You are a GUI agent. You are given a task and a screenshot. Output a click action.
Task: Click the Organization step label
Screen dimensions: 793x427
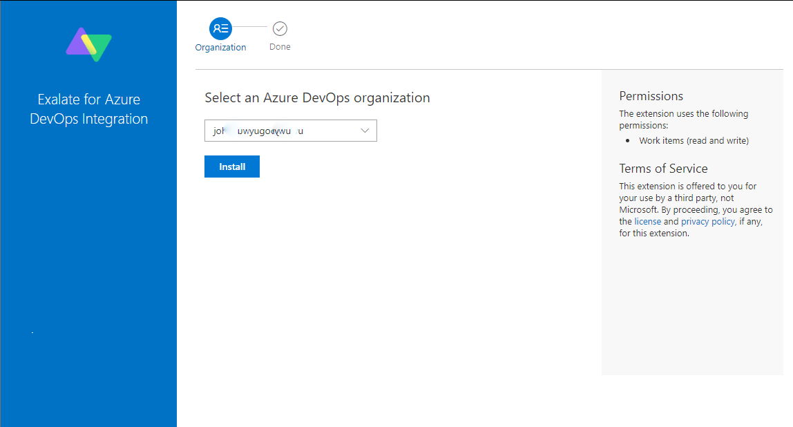tap(220, 47)
